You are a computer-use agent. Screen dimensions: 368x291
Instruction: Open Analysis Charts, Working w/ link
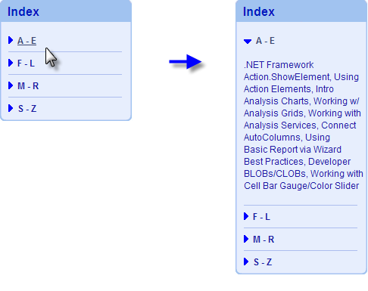[301, 101]
